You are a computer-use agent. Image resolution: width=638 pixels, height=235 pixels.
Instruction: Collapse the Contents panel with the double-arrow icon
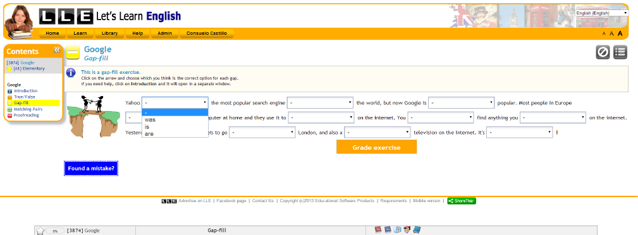57,50
